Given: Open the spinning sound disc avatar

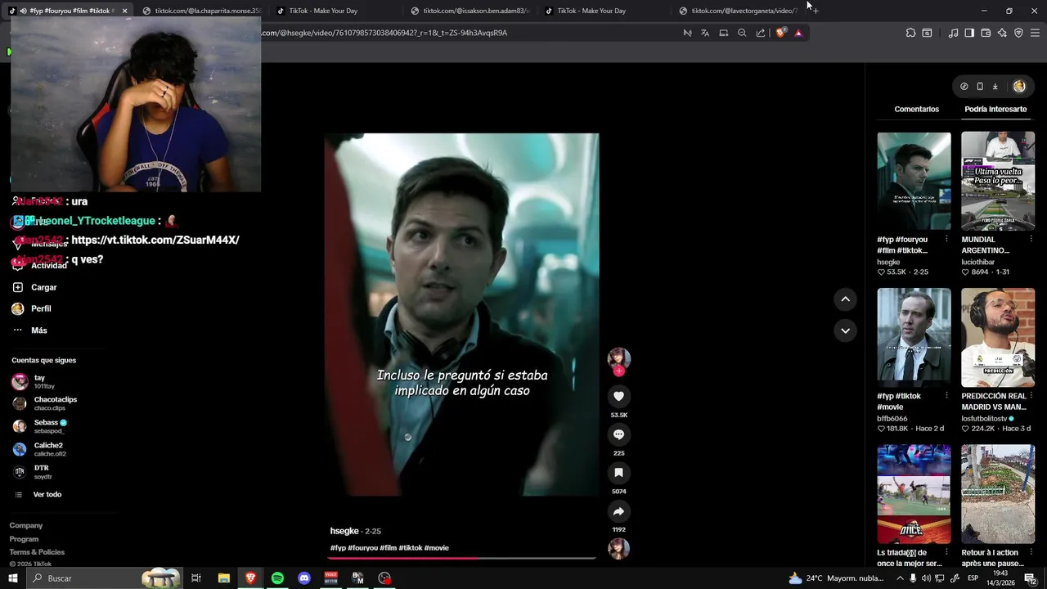Looking at the screenshot, I should [618, 549].
